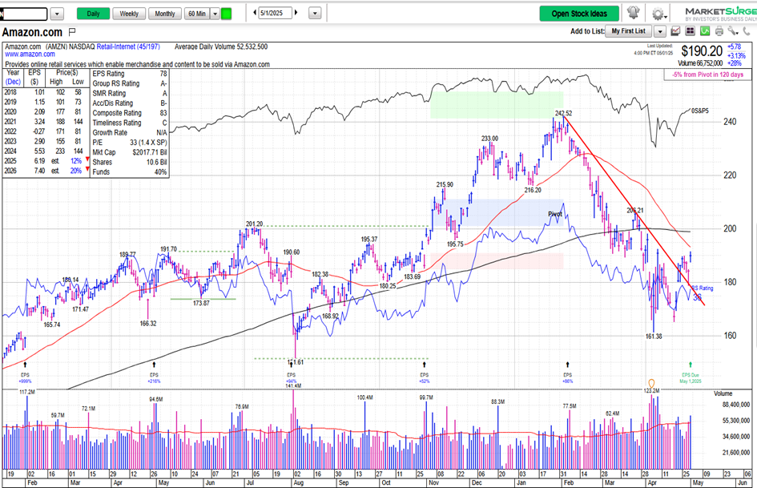The height and width of the screenshot is (488, 757).
Task: Select the 60 Min chart interval
Action: point(197,14)
